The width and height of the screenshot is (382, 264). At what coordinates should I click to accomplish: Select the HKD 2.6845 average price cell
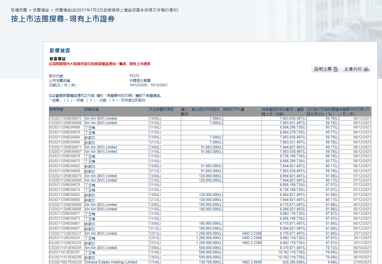pos(252,262)
